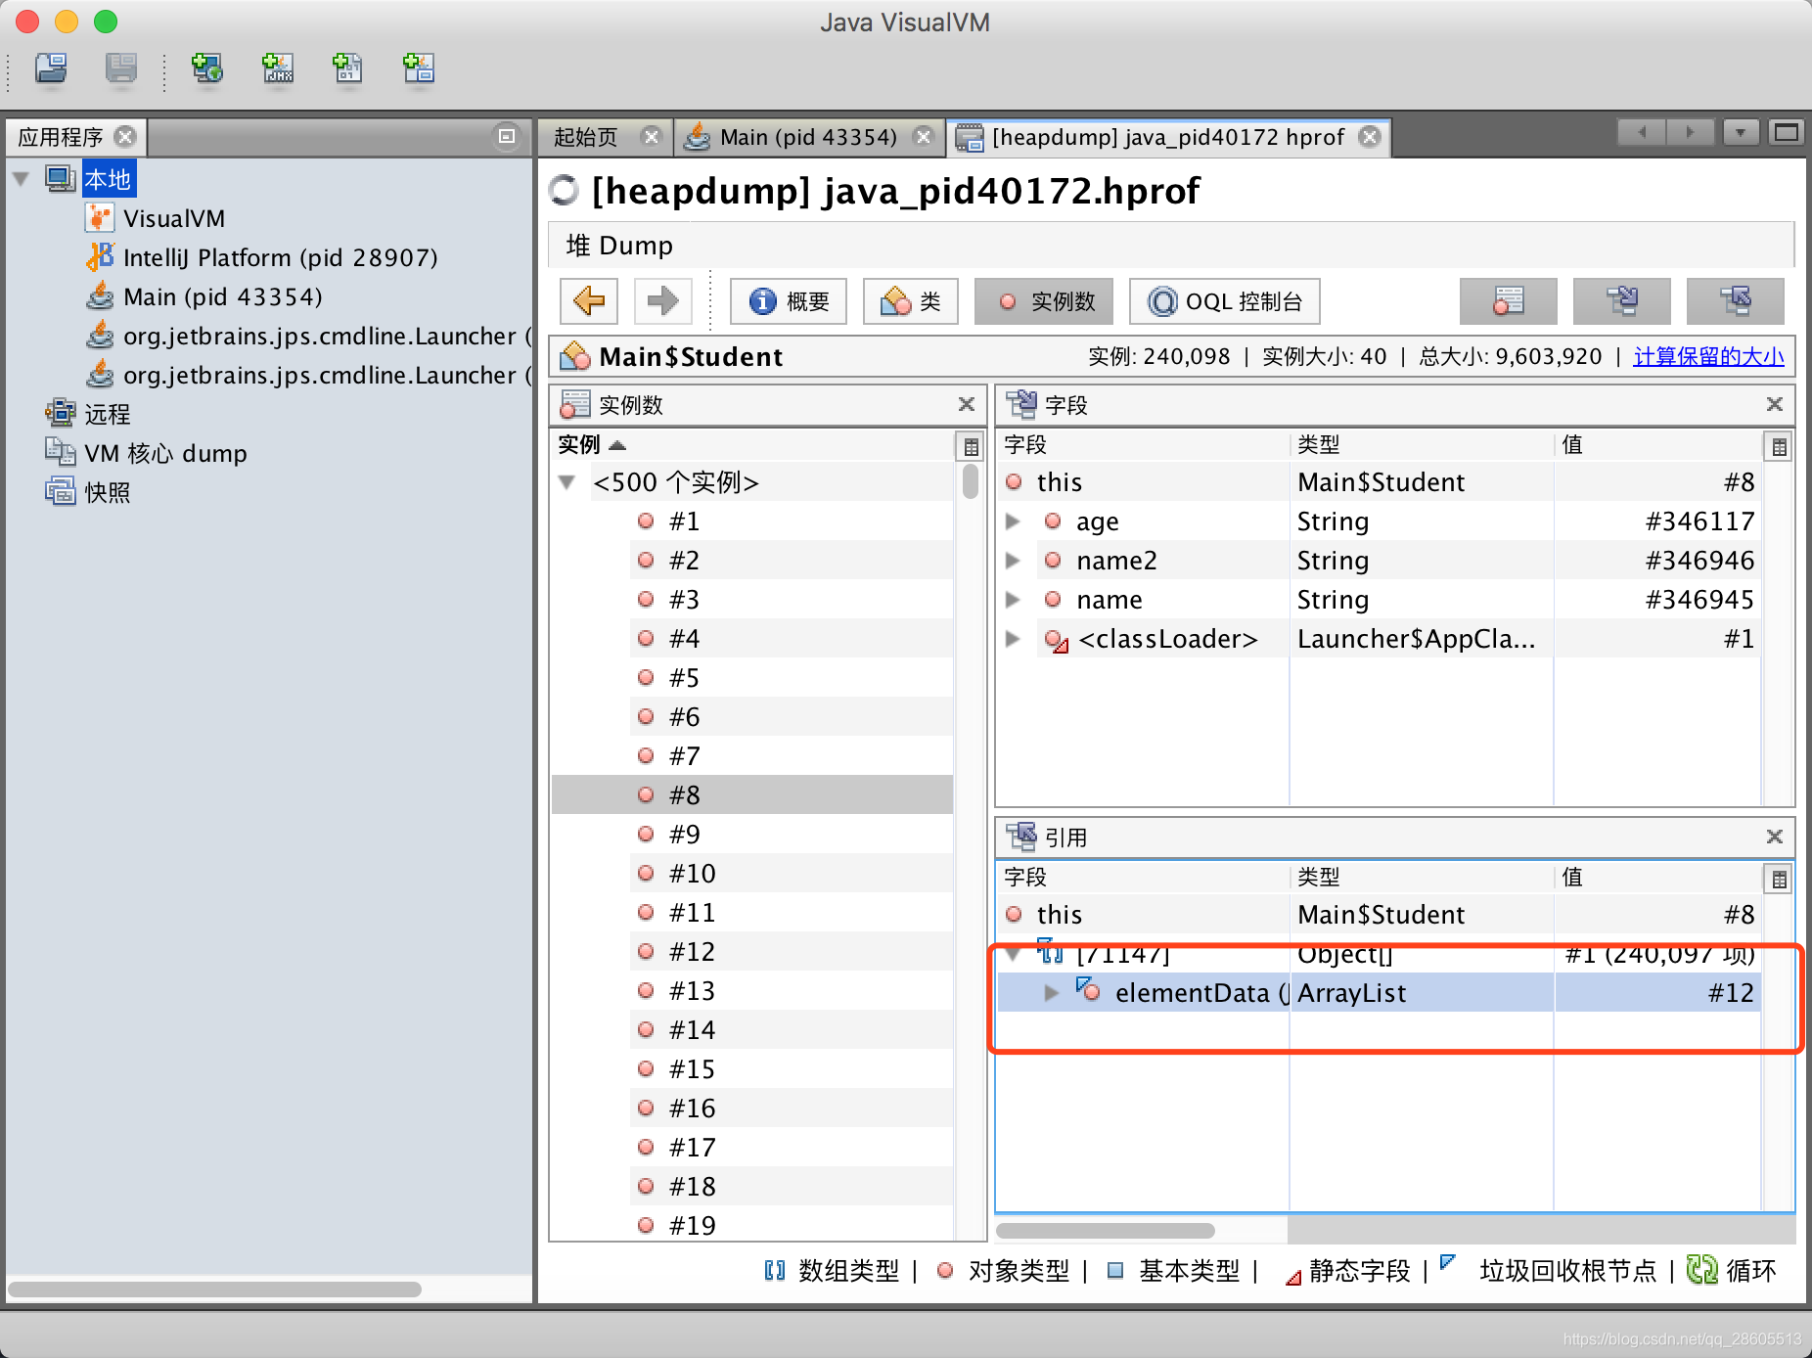This screenshot has height=1358, width=1812.
Task: Open column chooser for fields table
Action: [x=1779, y=446]
